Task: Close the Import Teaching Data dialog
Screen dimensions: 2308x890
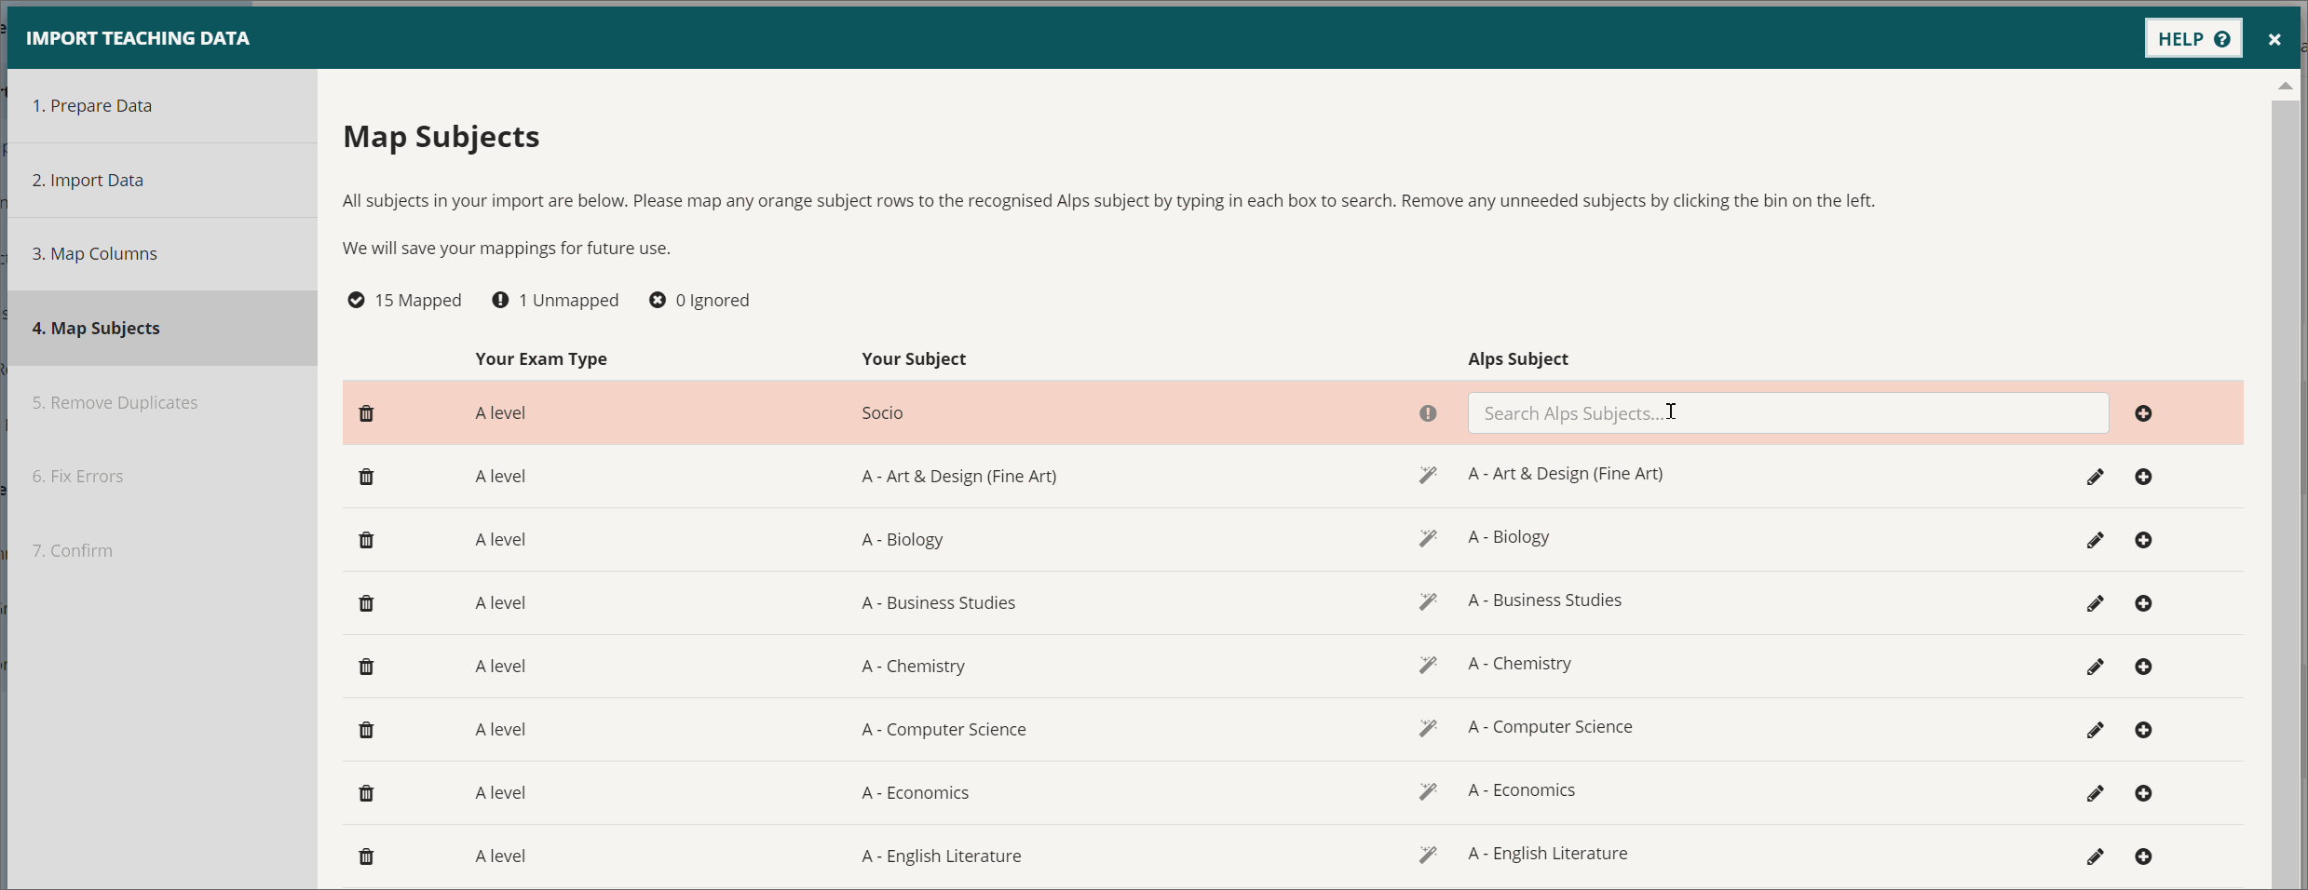Action: tap(2274, 39)
